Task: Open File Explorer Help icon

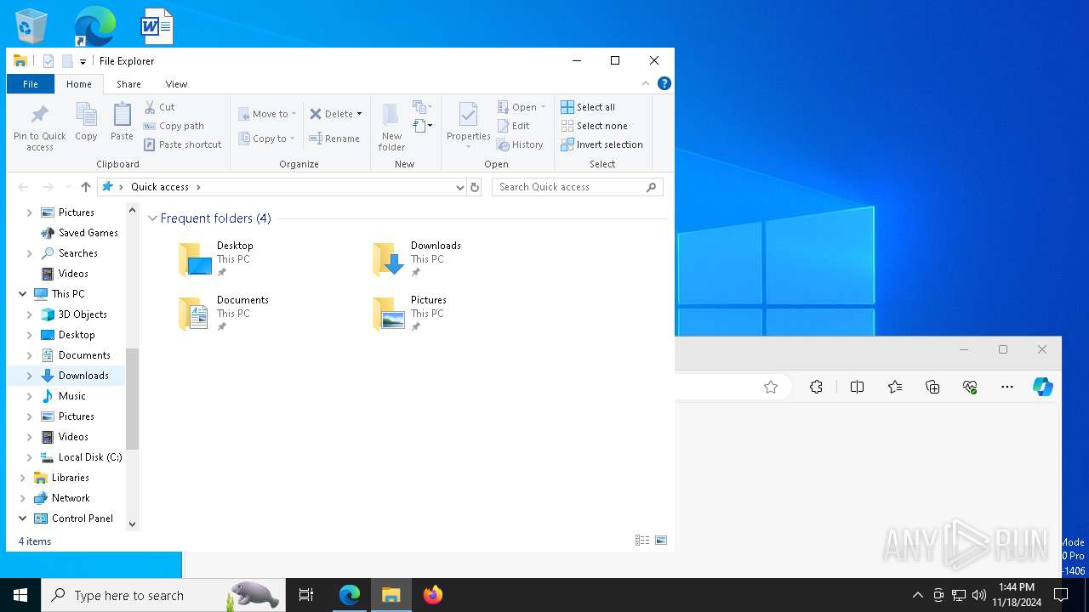Action: click(x=664, y=83)
